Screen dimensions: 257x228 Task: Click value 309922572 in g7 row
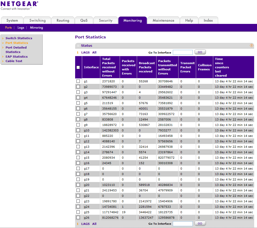click(x=166, y=114)
